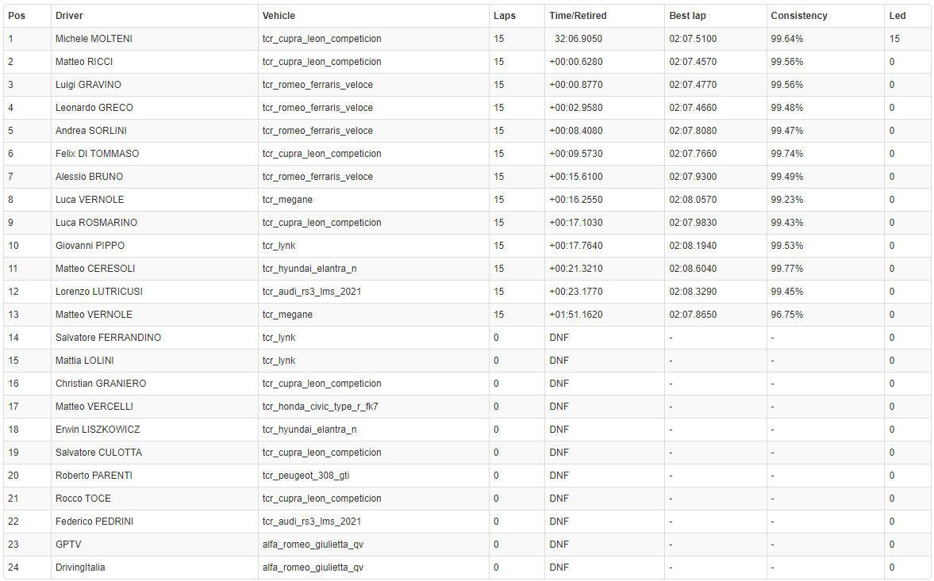Click Felix DI TOMMASO's consistency 99.74%

coord(786,154)
